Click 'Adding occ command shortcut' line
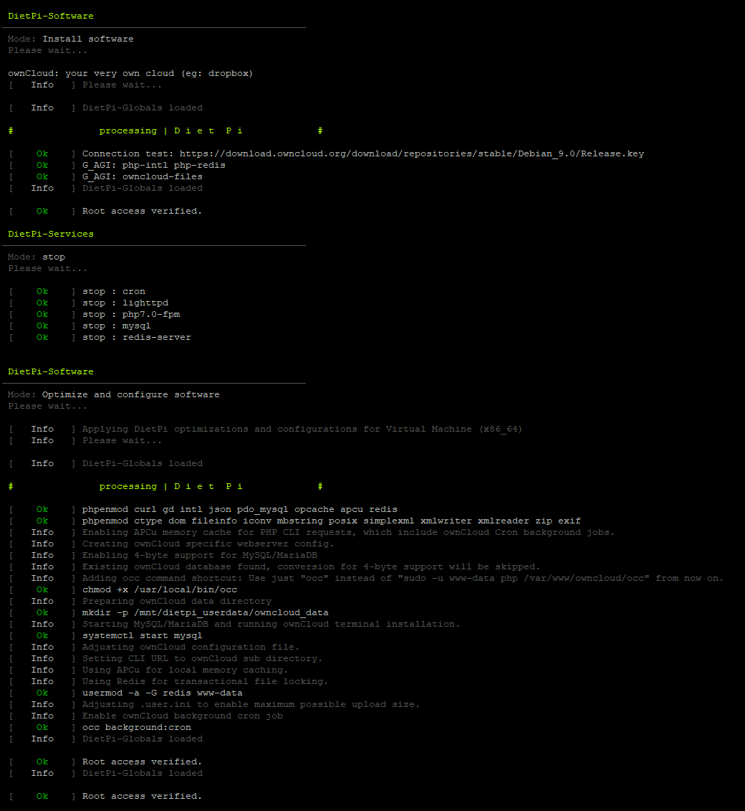This screenshot has width=745, height=811. click(403, 578)
